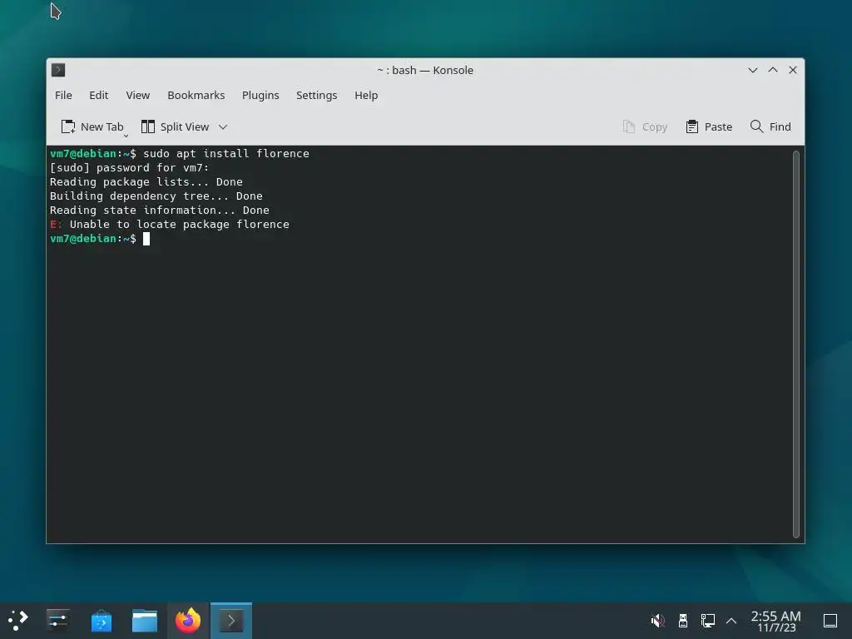Click the New Tab toolbar button
The image size is (852, 639).
[x=92, y=126]
